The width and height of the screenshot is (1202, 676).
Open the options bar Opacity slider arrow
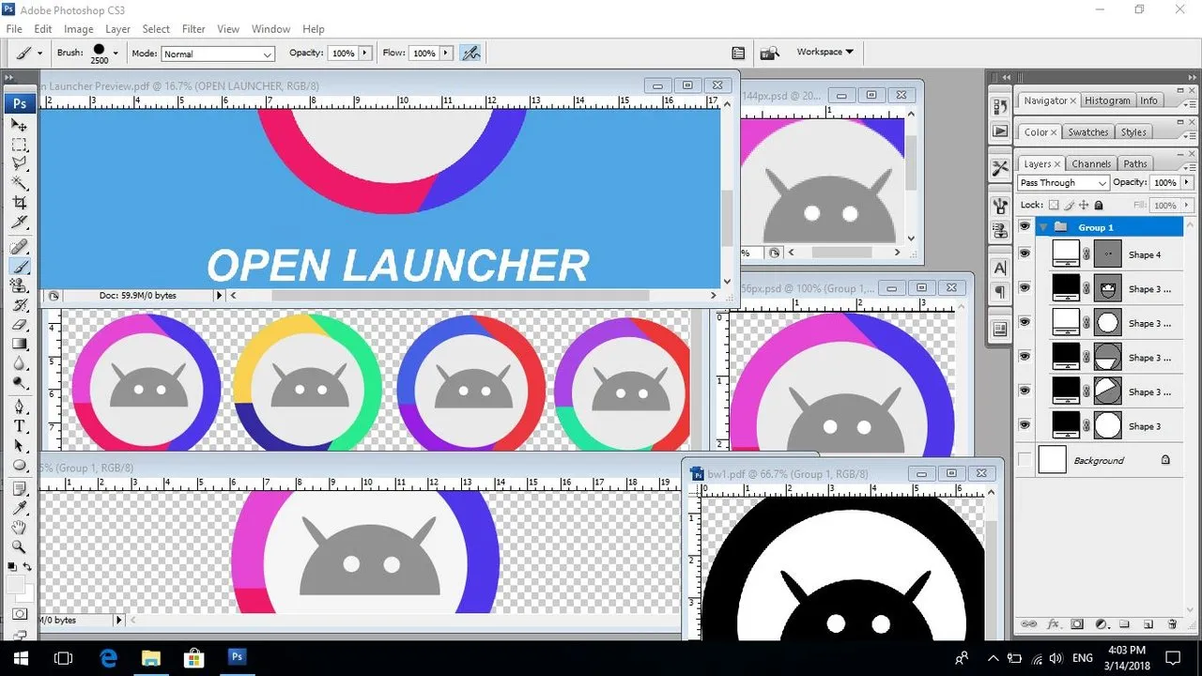coord(365,54)
